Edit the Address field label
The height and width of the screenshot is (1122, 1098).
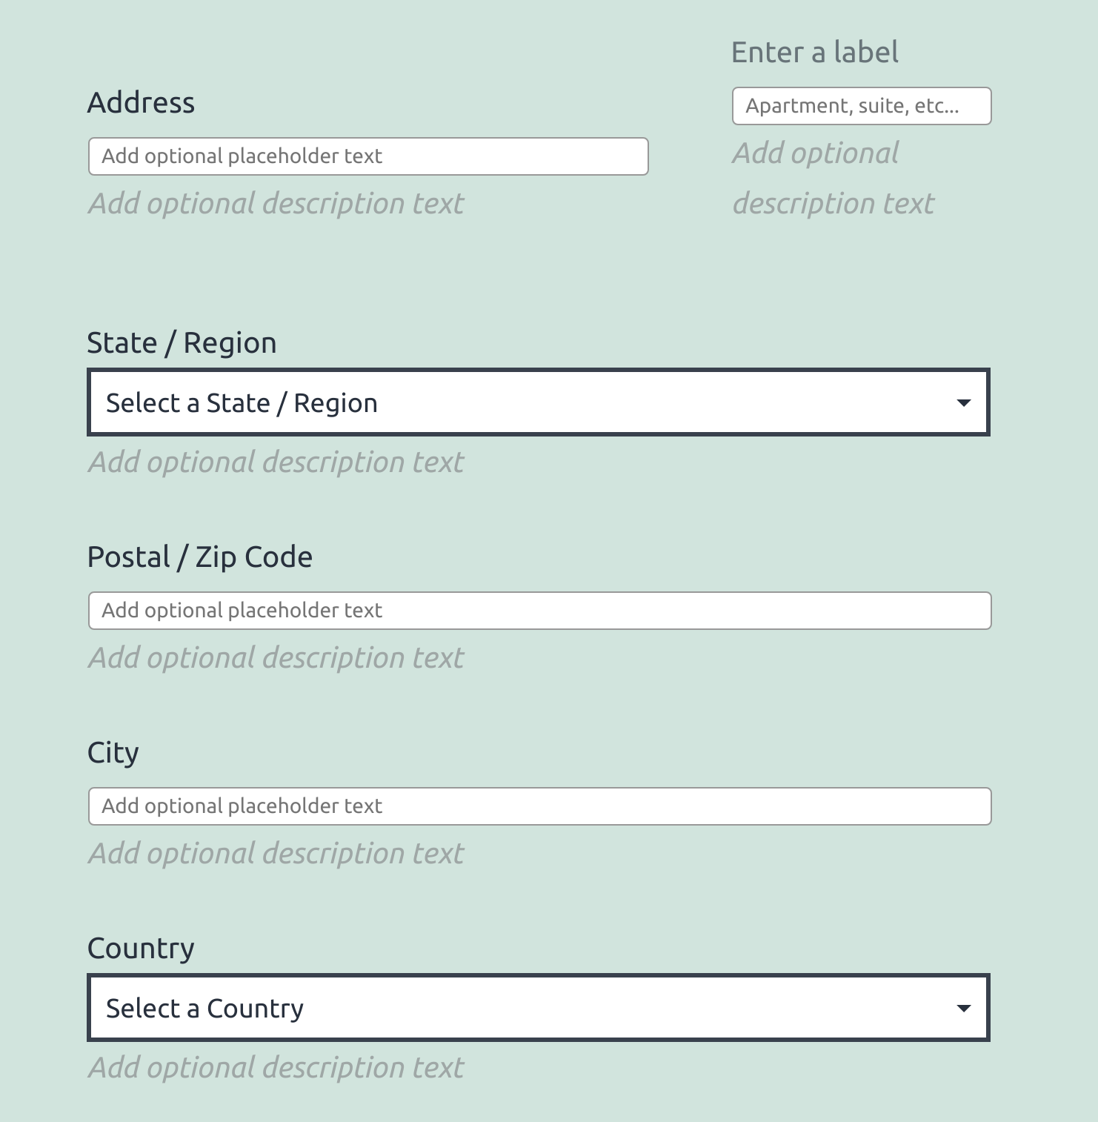point(142,102)
